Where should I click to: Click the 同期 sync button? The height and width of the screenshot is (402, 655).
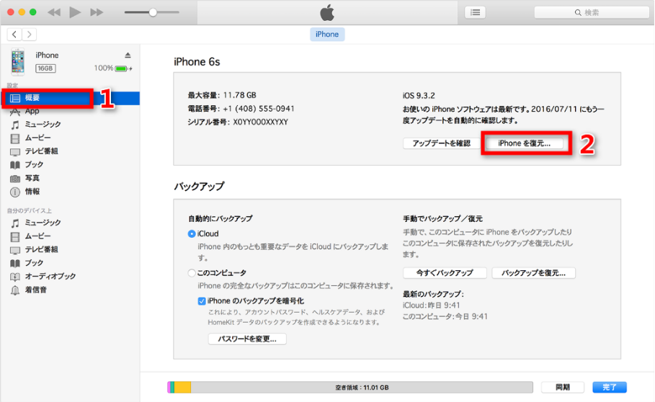coord(562,388)
